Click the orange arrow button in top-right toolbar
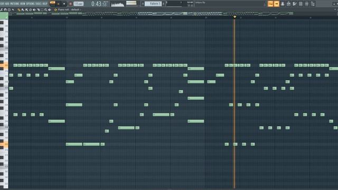 276,4
